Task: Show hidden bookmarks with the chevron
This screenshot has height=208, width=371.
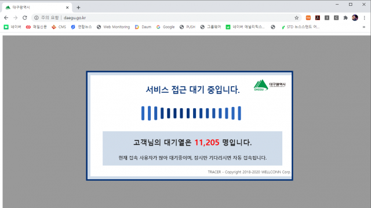Action: click(364, 27)
